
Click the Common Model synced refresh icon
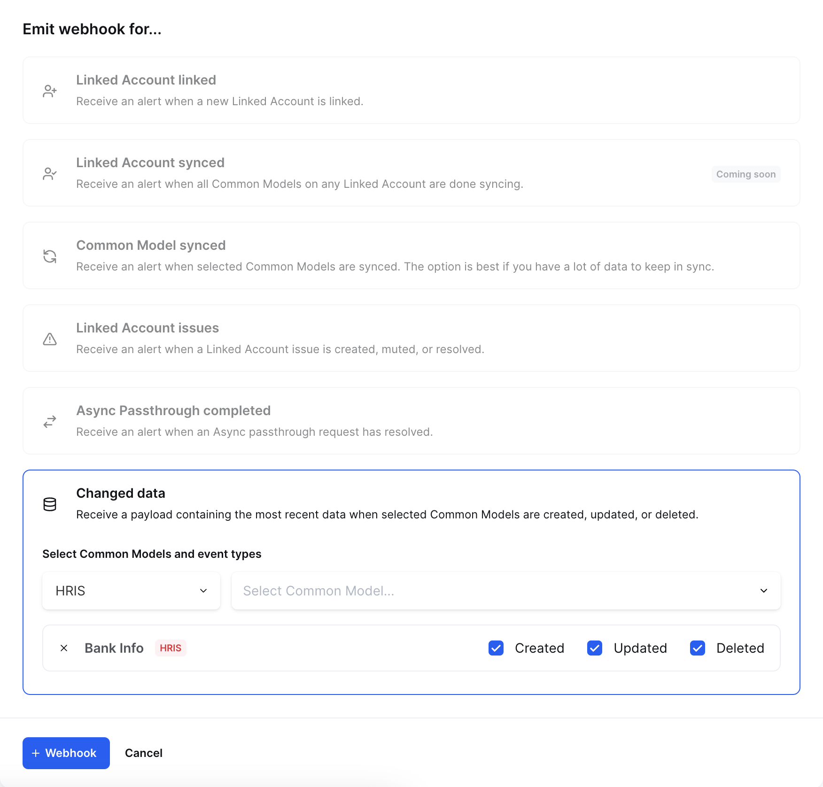pos(50,256)
